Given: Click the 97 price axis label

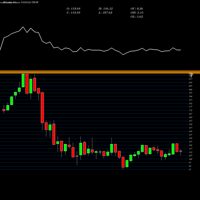Looking at the screenshot, I should tap(190, 163).
